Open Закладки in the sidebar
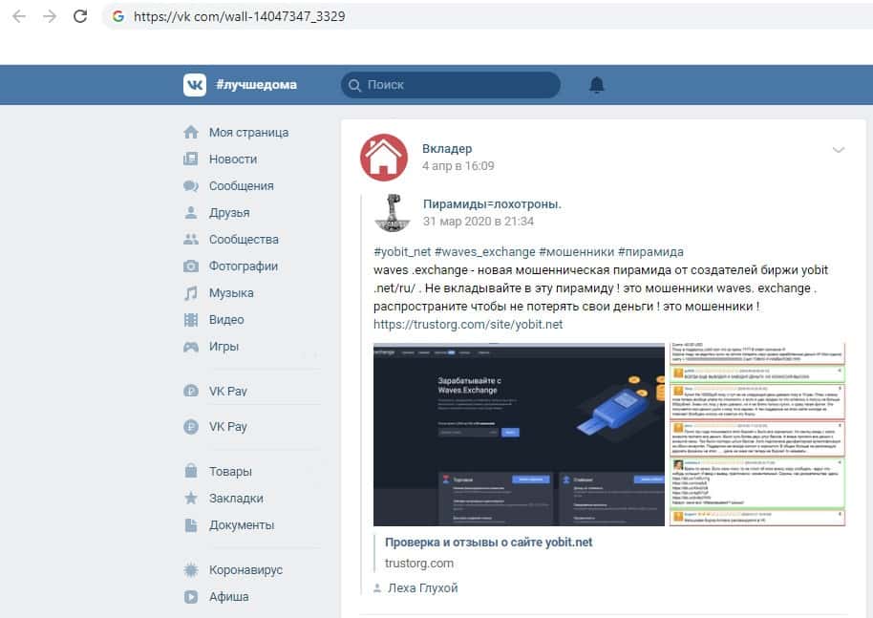The height and width of the screenshot is (618, 873). point(236,499)
